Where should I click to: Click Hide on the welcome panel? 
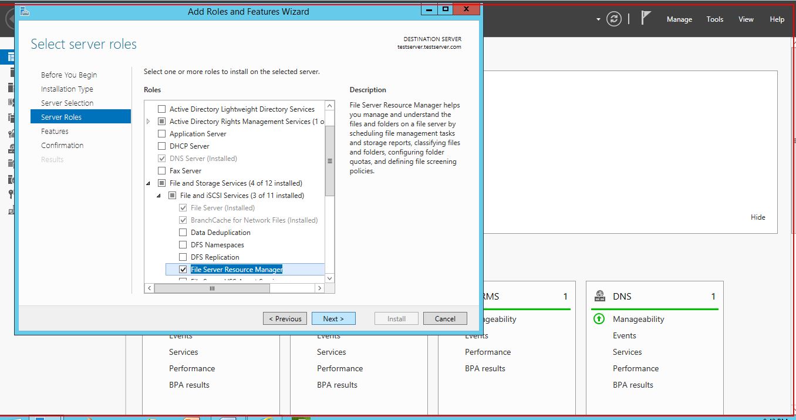point(758,217)
